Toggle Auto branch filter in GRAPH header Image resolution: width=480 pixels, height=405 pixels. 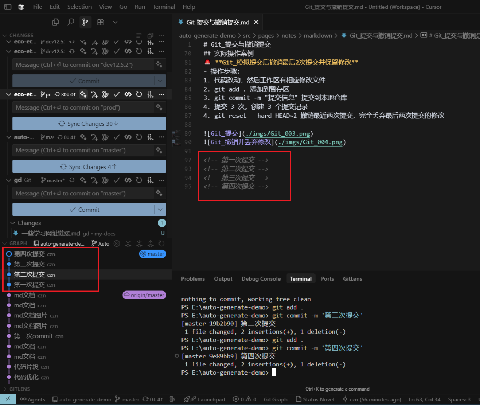(100, 243)
